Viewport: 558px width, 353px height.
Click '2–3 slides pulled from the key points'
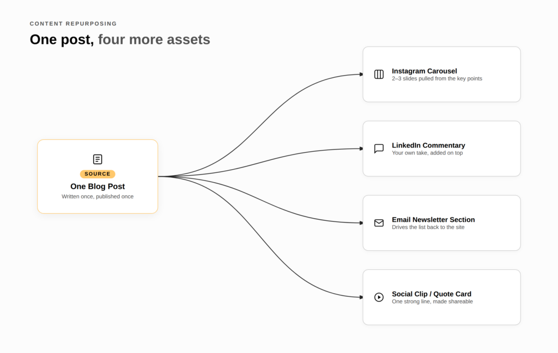tap(437, 78)
